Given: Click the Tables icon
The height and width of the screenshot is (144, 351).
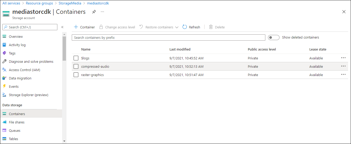Looking at the screenshot, I should pyautogui.click(x=4, y=139).
